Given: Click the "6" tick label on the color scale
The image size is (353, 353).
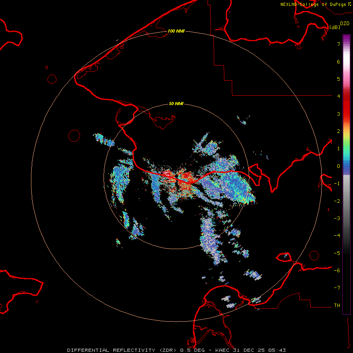Looking at the screenshot, I should click(x=338, y=62).
